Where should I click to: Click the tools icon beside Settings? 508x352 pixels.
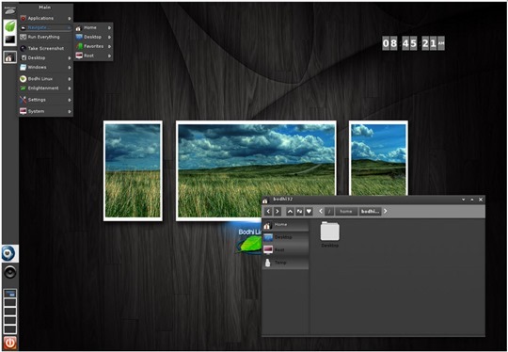(23, 100)
